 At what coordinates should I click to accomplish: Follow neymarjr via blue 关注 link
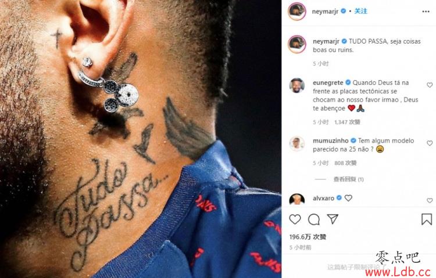[360, 11]
